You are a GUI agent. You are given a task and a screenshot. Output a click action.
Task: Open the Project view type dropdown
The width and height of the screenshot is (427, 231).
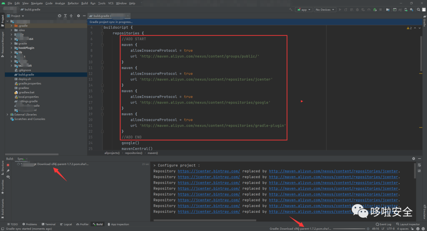pyautogui.click(x=15, y=16)
